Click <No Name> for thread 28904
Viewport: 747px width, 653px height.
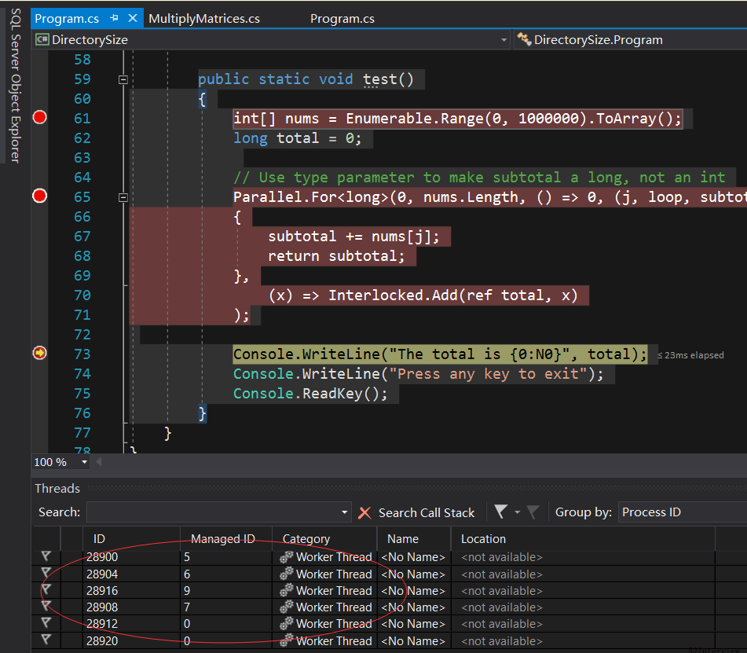pos(413,574)
